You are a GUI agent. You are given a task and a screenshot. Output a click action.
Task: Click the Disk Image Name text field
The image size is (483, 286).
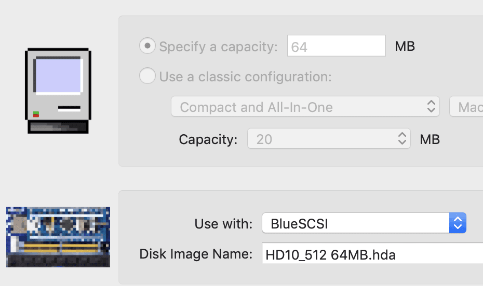click(x=372, y=254)
